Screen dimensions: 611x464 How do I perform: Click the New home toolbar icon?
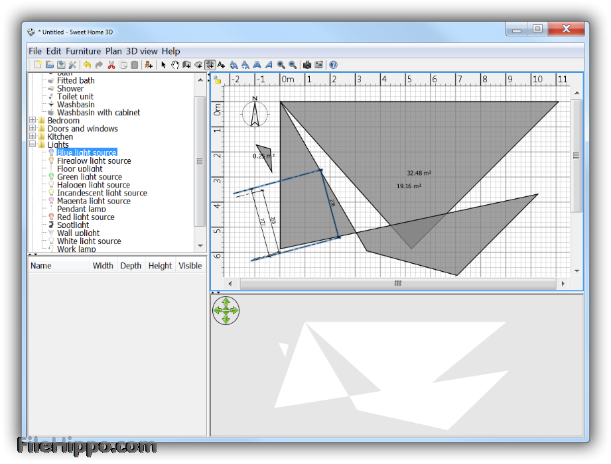[37, 65]
